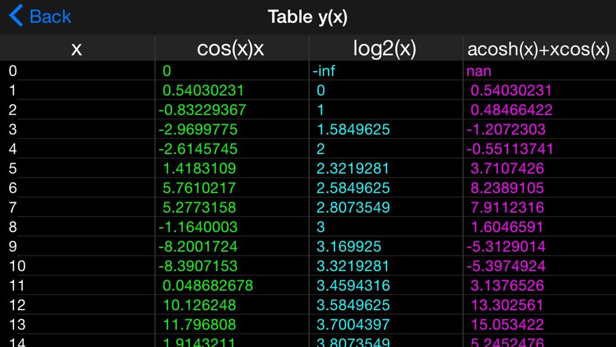Tap the Back text link
Image resolution: width=616 pixels, height=347 pixels.
tap(50, 17)
